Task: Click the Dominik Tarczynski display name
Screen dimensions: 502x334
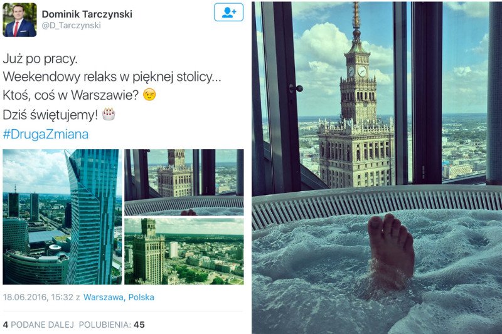Action: (87, 14)
